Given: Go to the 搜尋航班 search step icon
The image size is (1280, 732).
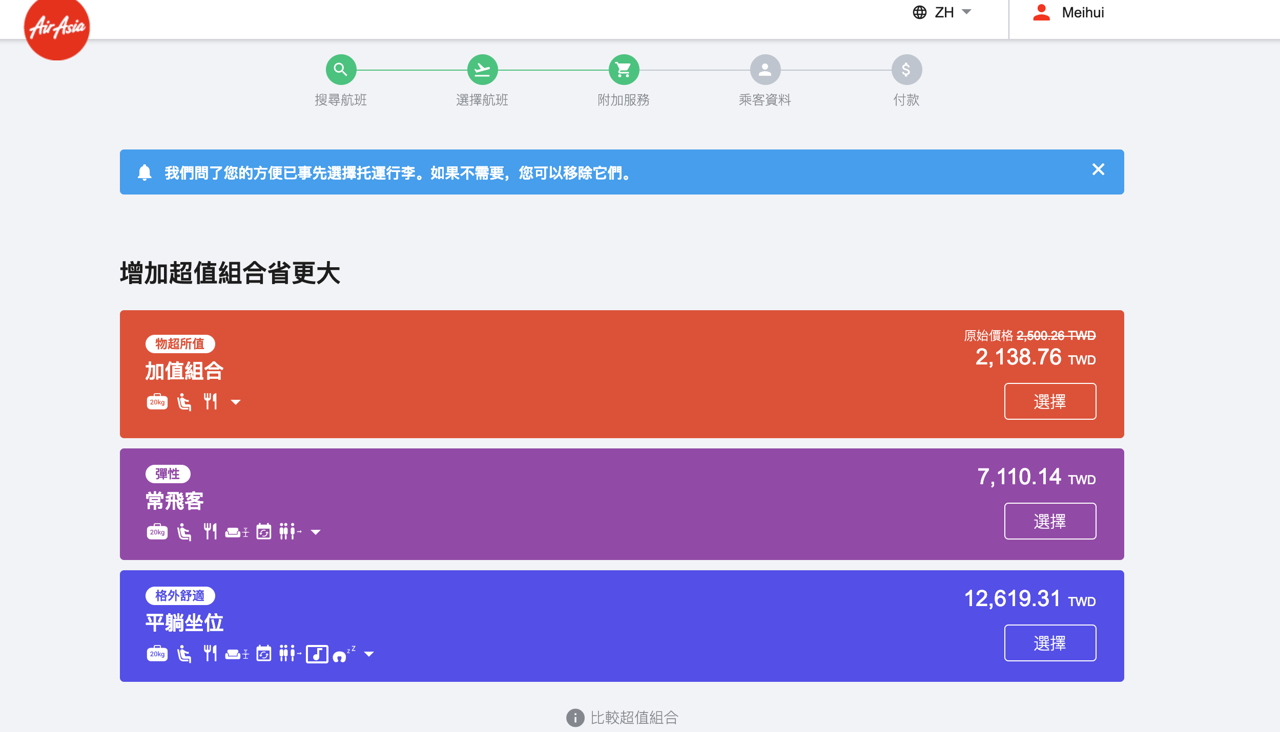Looking at the screenshot, I should point(341,69).
